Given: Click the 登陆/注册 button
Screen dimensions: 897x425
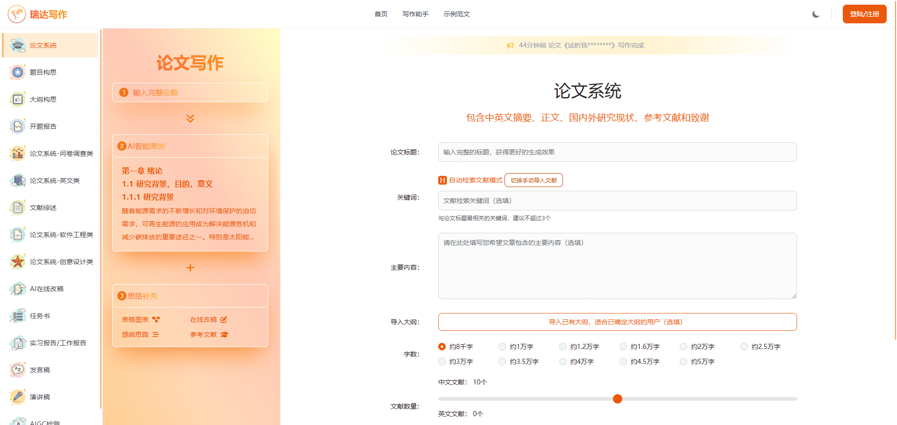Looking at the screenshot, I should tap(864, 14).
